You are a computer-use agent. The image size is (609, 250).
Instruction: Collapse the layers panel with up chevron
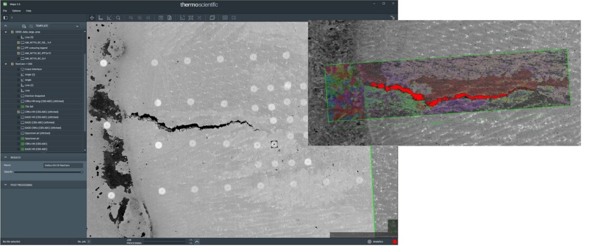(5, 26)
